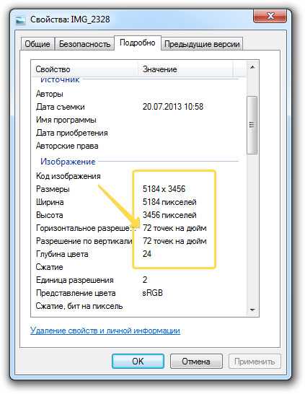Open the Безопасность tab
The height and width of the screenshot is (394, 305).
coord(84,44)
